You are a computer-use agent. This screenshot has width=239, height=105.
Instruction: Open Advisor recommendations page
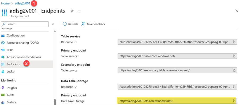click(x=24, y=57)
